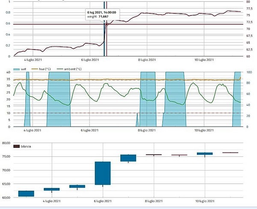Click the rightmost thin candlestick bar
The width and height of the screenshot is (257, 209).
230,153
